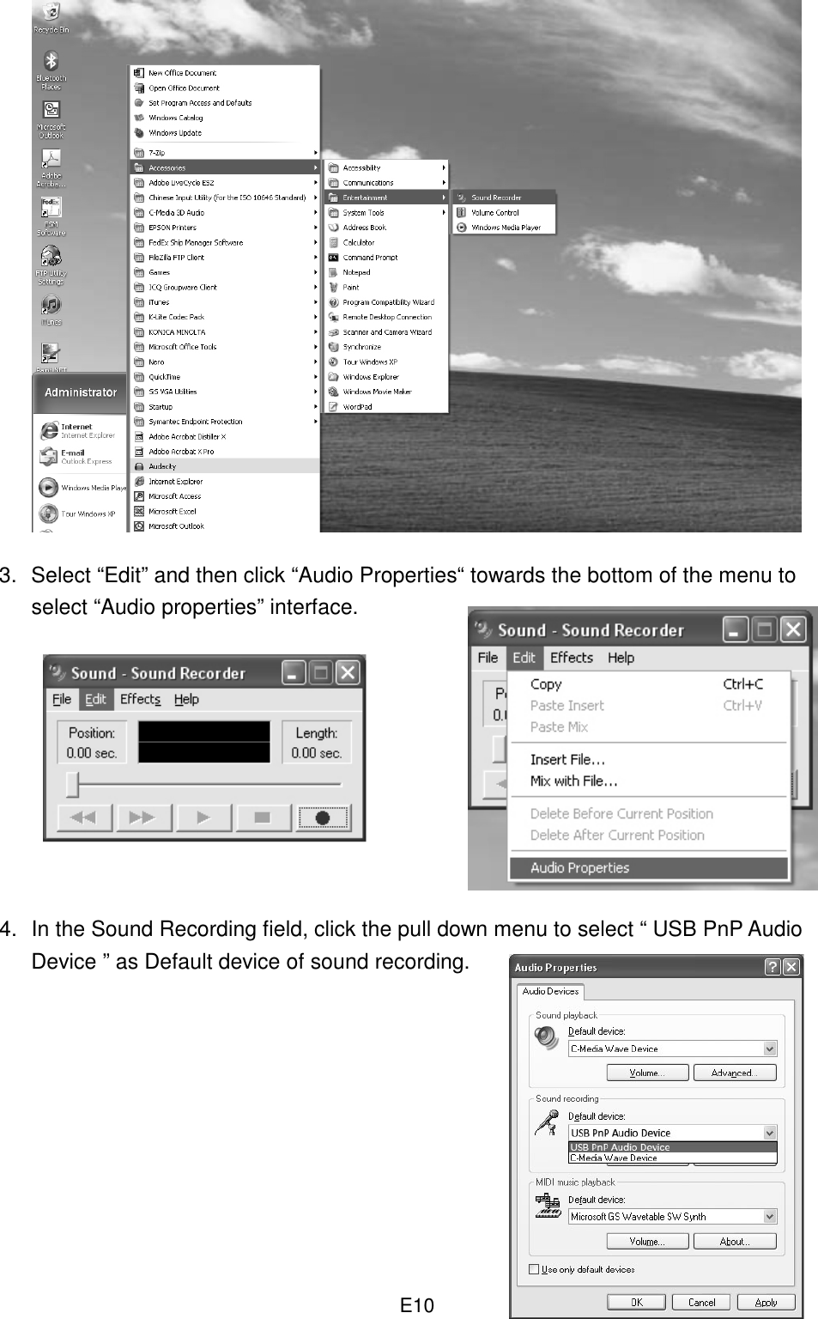Click the Internet Explorer pinned Start menu icon
818x1319 pixels.
point(49,430)
